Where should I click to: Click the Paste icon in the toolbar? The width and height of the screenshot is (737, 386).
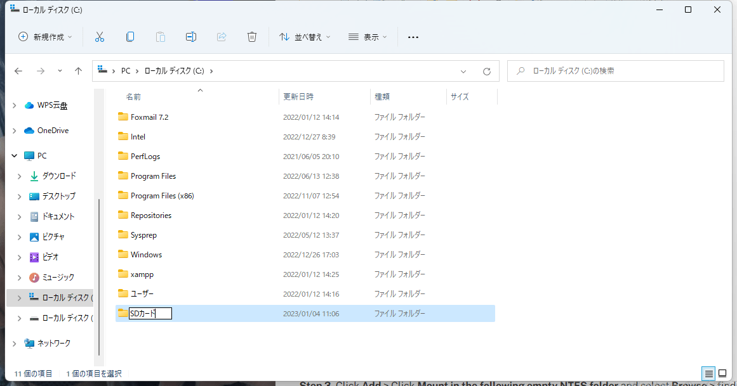click(160, 37)
